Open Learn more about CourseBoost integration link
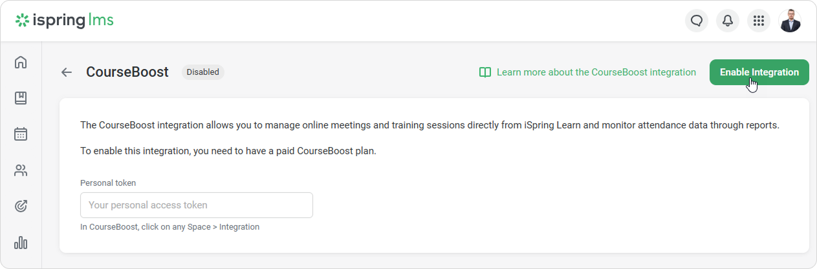817x269 pixels. pyautogui.click(x=596, y=72)
